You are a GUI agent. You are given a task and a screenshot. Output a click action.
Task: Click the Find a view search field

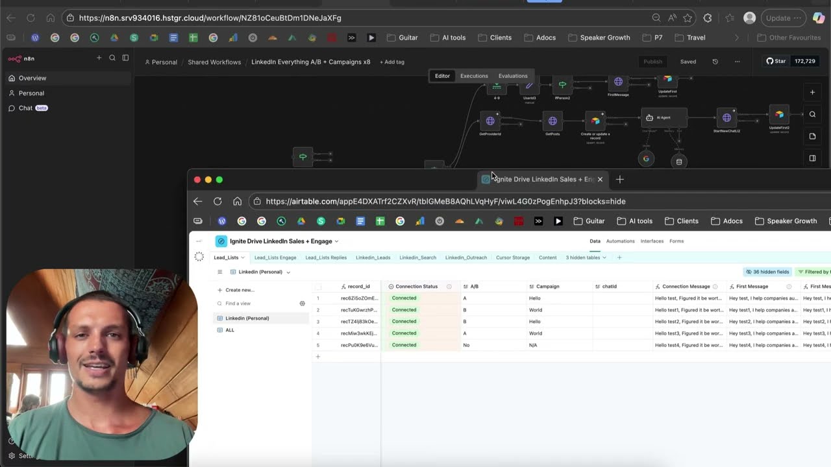tap(256, 304)
